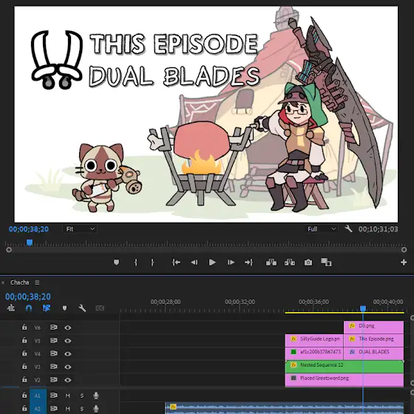Screen dimensions: 414x414
Task: Step back one frame
Action: (x=194, y=262)
